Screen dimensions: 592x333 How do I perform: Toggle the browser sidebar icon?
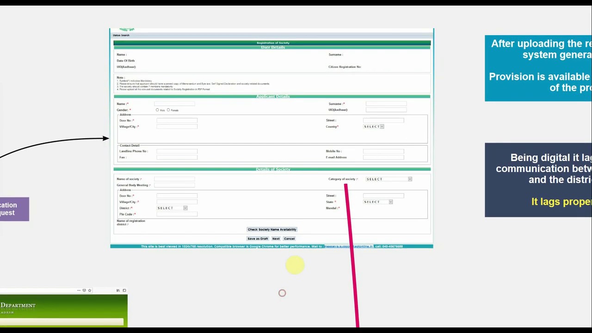click(x=124, y=290)
